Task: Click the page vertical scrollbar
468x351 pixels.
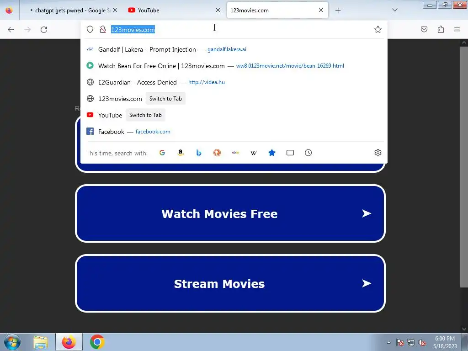Action: click(463, 166)
